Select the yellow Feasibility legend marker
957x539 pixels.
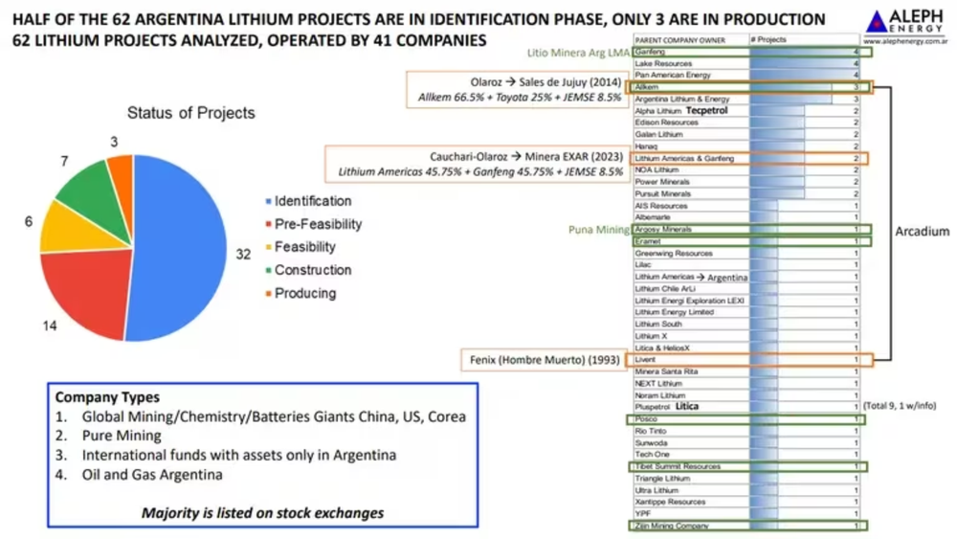click(x=267, y=248)
